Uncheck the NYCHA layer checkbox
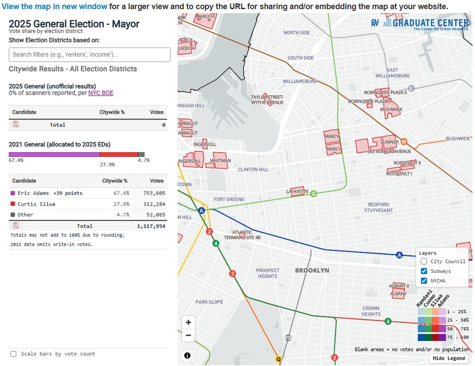The image size is (475, 366). point(423,280)
